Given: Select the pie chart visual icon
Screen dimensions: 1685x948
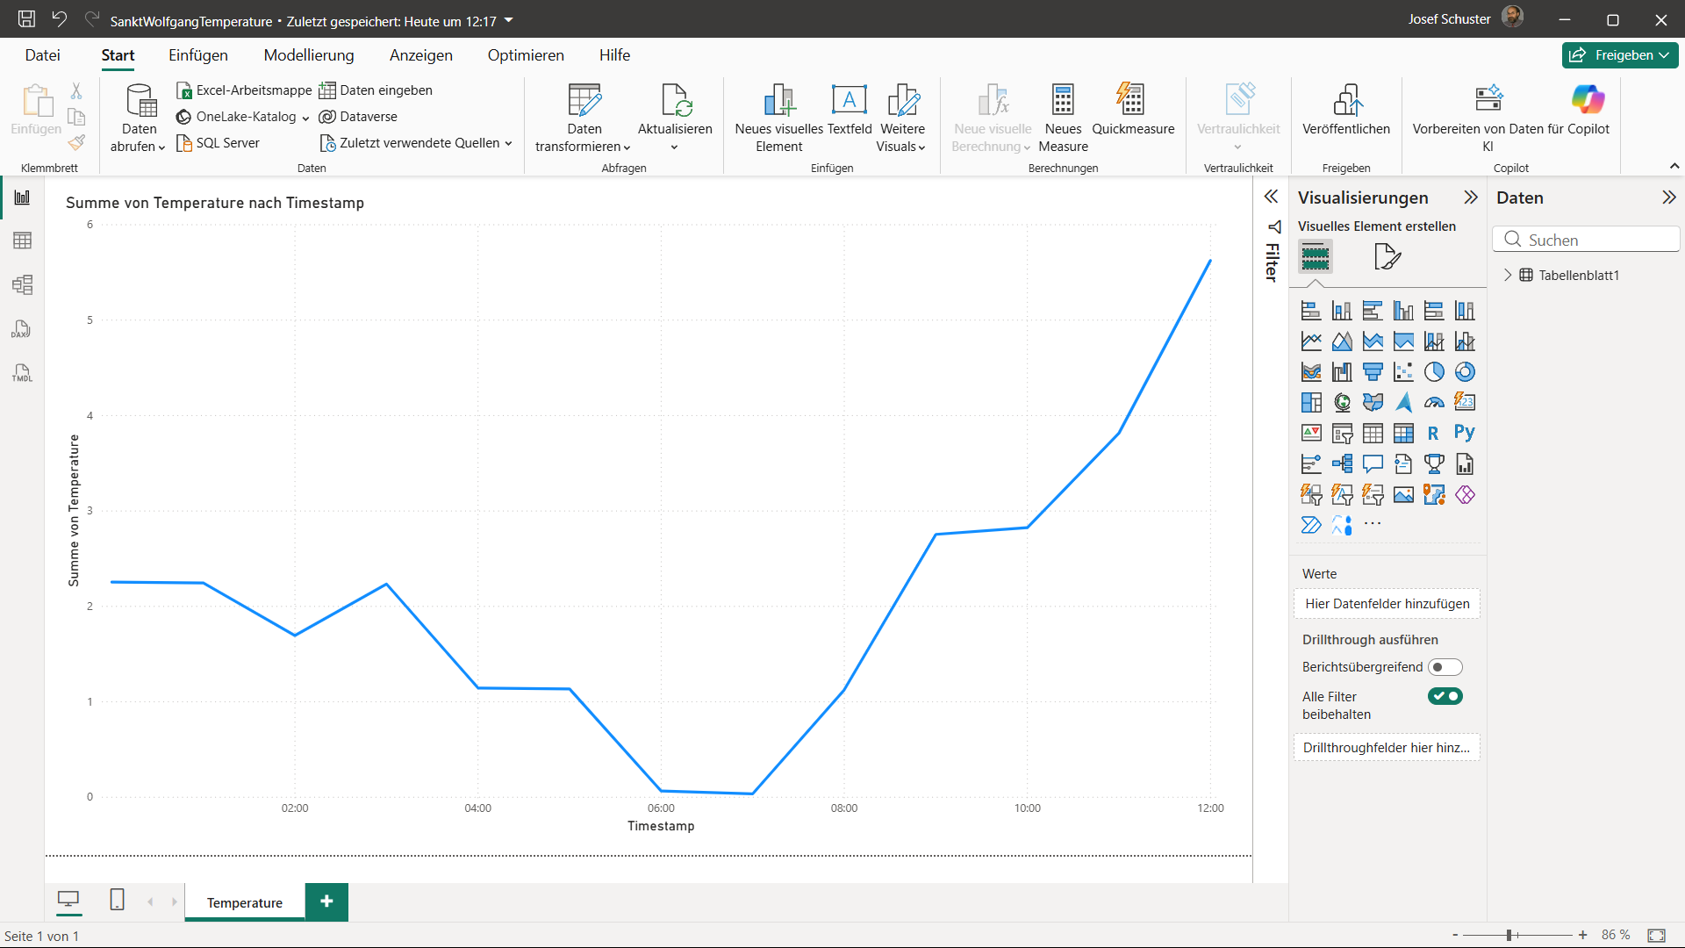Looking at the screenshot, I should 1434,372.
